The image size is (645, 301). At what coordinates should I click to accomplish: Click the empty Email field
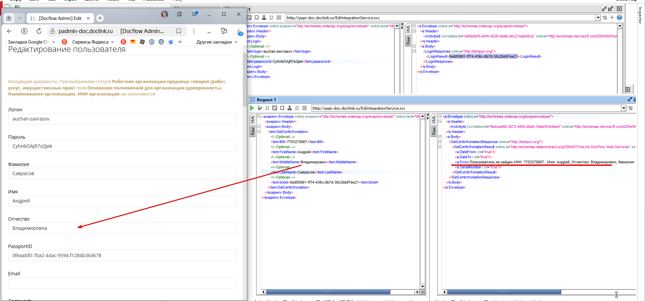pos(122,283)
